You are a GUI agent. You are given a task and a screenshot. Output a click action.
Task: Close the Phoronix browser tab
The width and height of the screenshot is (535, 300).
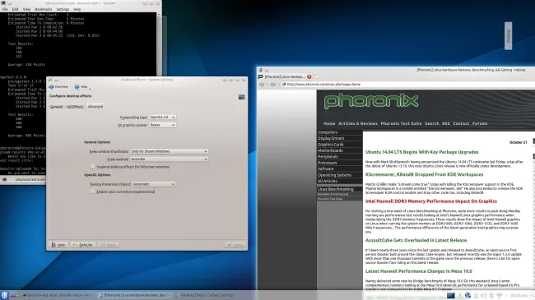coord(309,76)
